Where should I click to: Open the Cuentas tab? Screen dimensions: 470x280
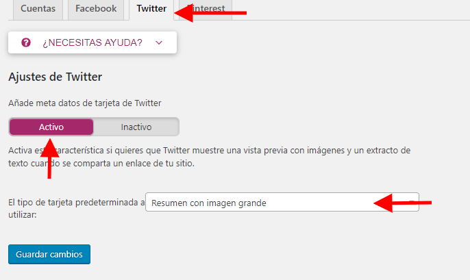[x=38, y=9]
